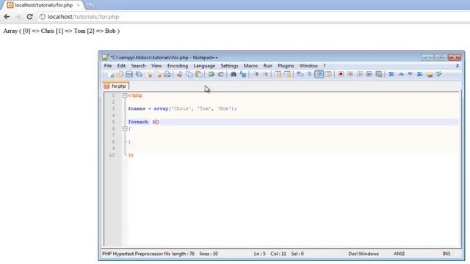This screenshot has width=470, height=264.
Task: Open the View menu
Action: coord(156,65)
